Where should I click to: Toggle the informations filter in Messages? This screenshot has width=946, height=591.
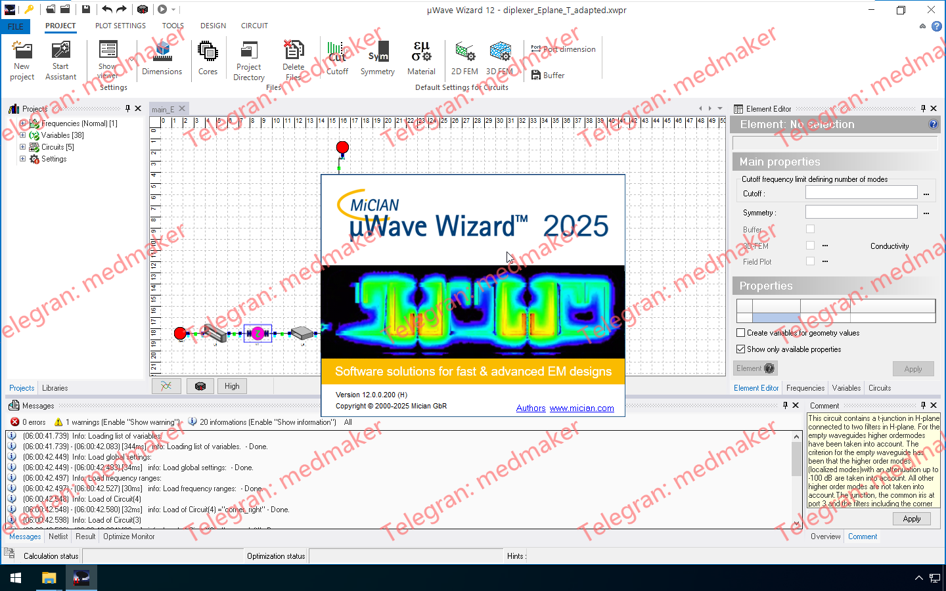tap(262, 422)
